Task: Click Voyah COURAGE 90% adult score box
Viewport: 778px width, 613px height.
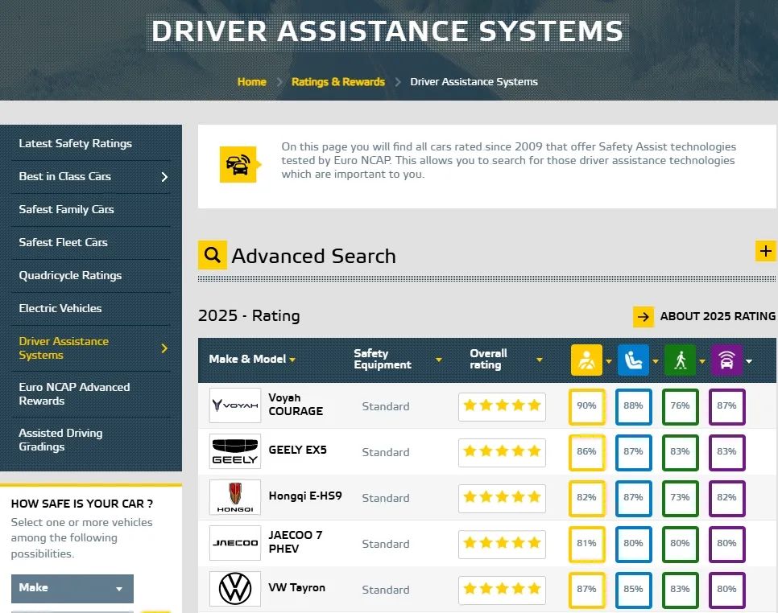Action: [587, 407]
